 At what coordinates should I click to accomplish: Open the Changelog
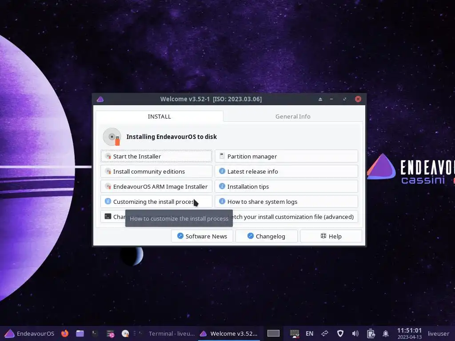267,236
